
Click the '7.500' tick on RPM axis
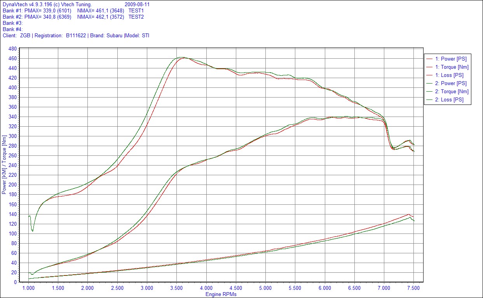pyautogui.click(x=413, y=288)
